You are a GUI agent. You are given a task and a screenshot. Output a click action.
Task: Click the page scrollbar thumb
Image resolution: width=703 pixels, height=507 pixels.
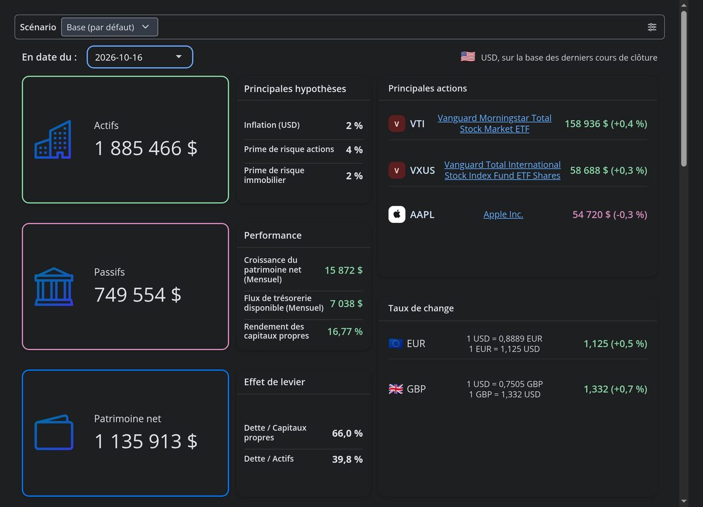pyautogui.click(x=684, y=89)
